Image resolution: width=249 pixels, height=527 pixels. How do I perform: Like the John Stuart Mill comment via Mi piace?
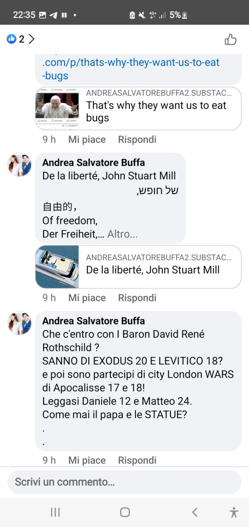point(87,298)
